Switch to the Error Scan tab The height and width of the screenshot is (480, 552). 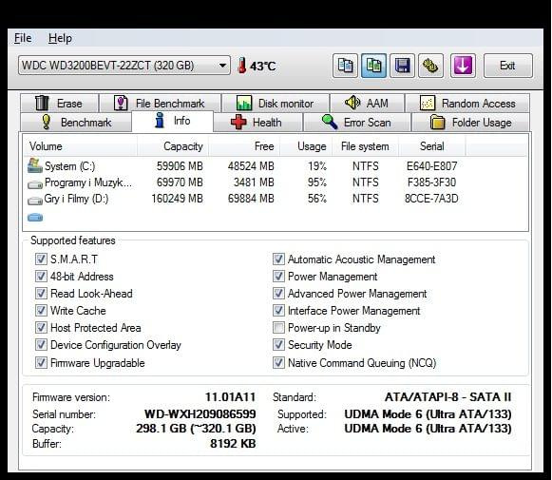pyautogui.click(x=357, y=123)
